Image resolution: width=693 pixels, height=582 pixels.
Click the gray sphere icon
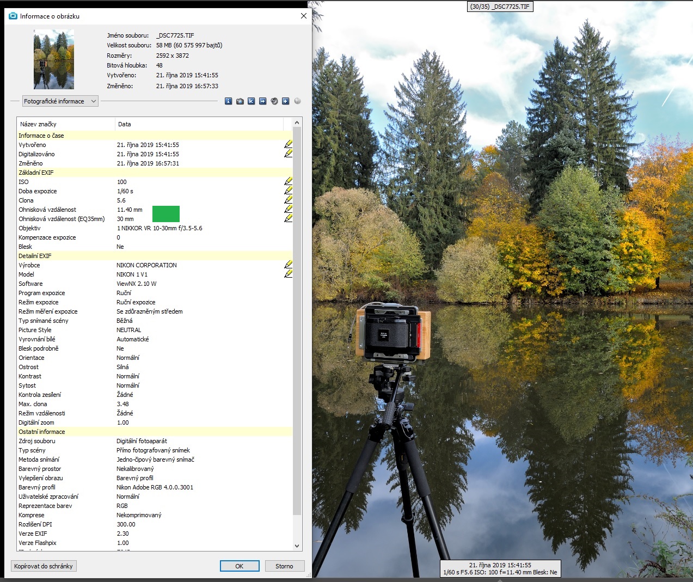tap(297, 101)
